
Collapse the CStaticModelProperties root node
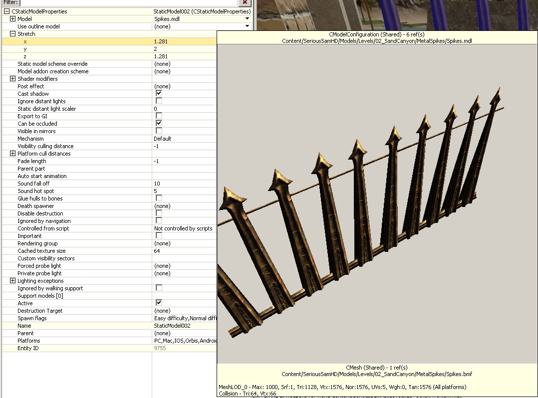6,11
